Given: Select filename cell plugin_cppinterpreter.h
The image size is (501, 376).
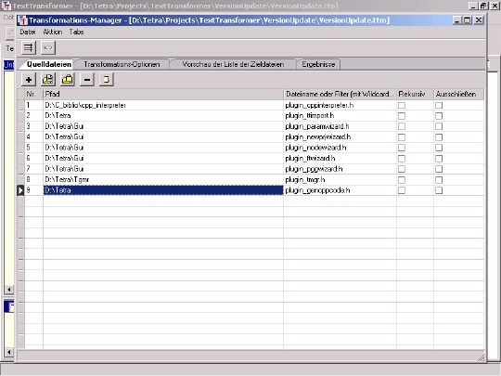Looking at the screenshot, I should [340, 105].
